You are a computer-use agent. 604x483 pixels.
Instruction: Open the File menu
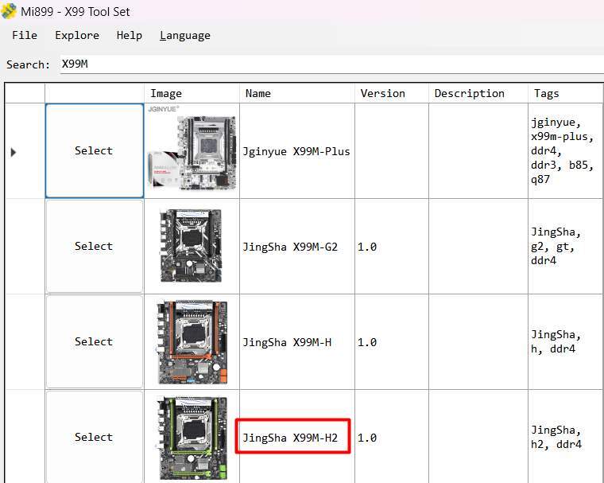point(25,36)
